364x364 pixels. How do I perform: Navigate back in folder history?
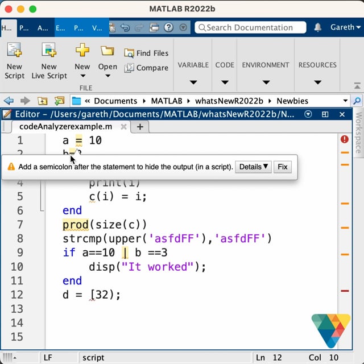9,101
